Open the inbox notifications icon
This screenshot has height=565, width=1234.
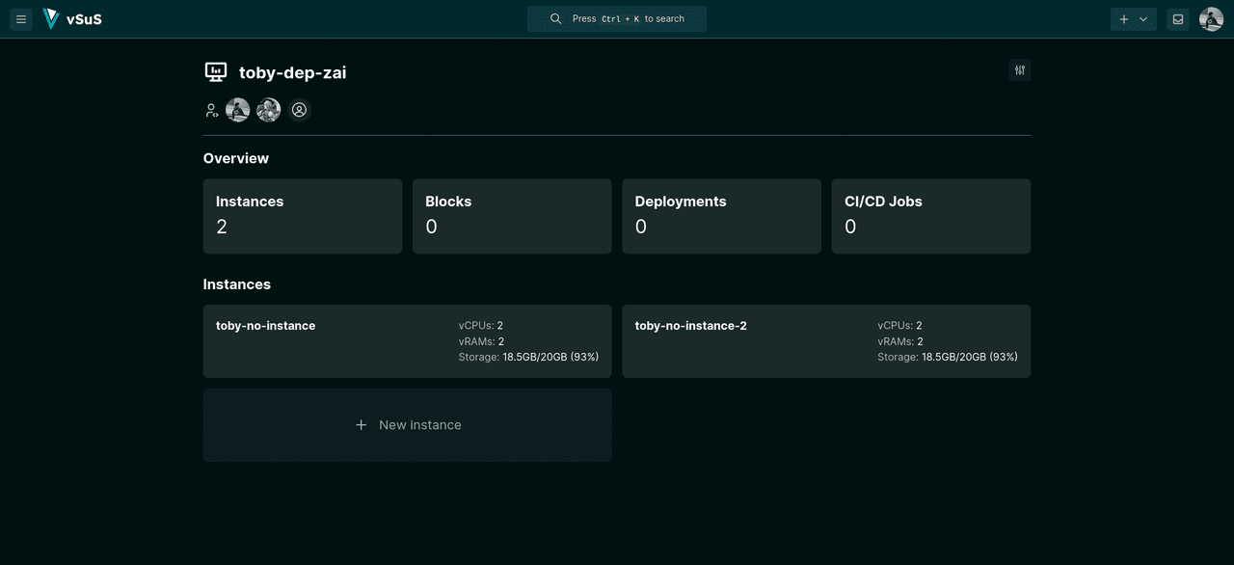click(x=1177, y=19)
